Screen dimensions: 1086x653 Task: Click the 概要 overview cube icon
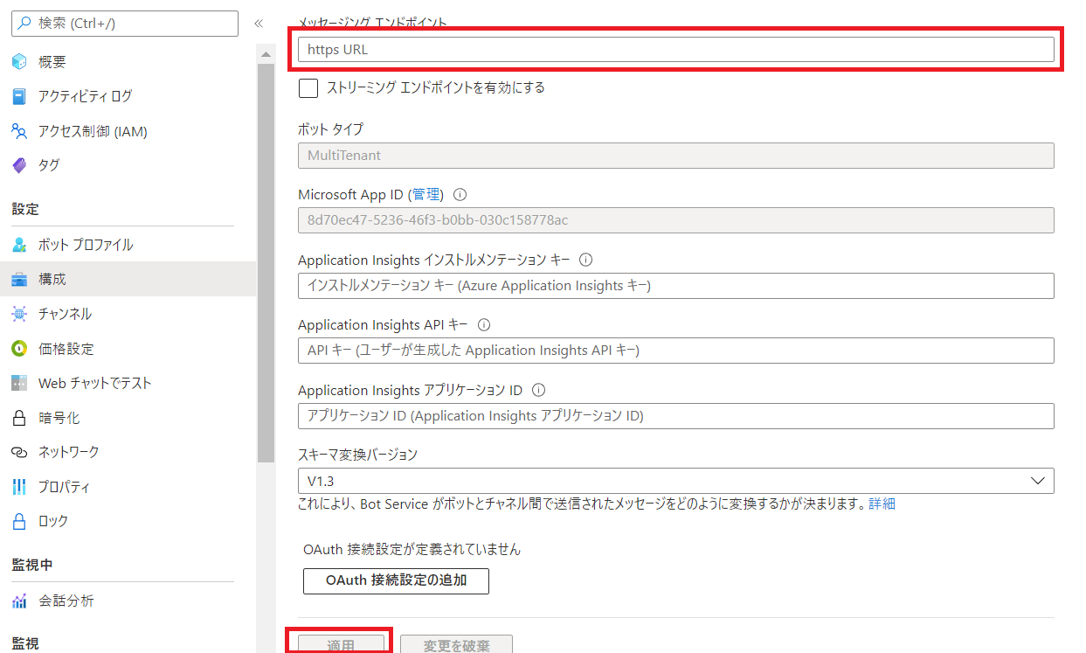19,62
